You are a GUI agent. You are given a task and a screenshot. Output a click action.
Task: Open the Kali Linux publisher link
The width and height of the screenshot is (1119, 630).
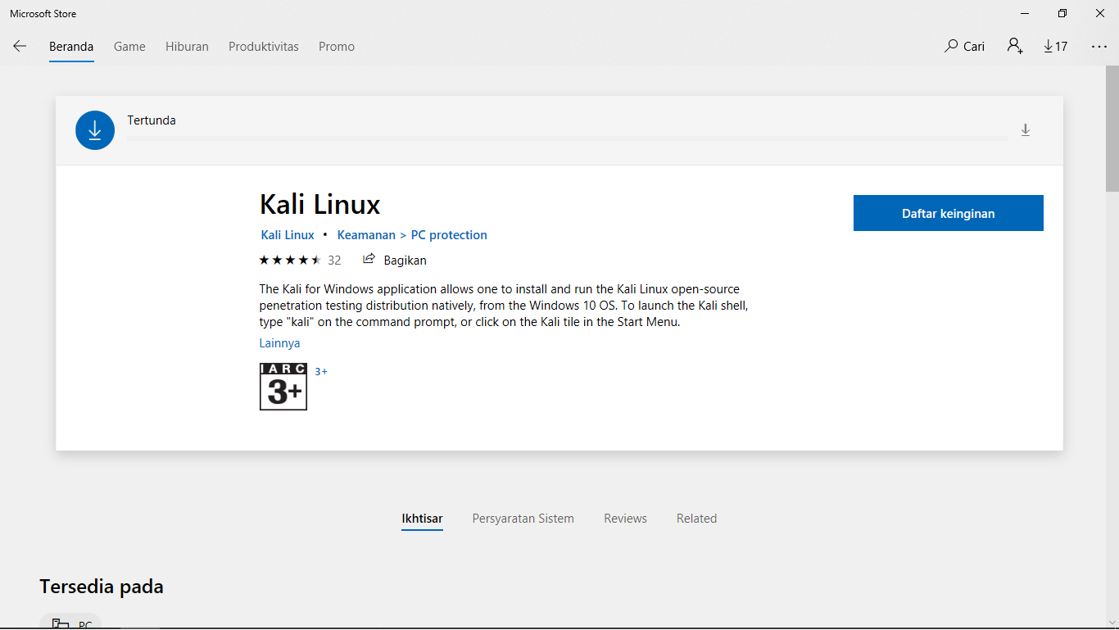[x=288, y=235]
